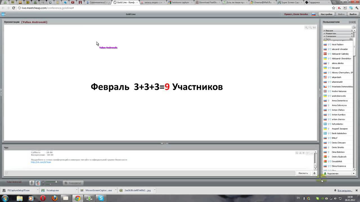Open Все загрузки downloads link
The image size is (360, 202).
point(345,190)
